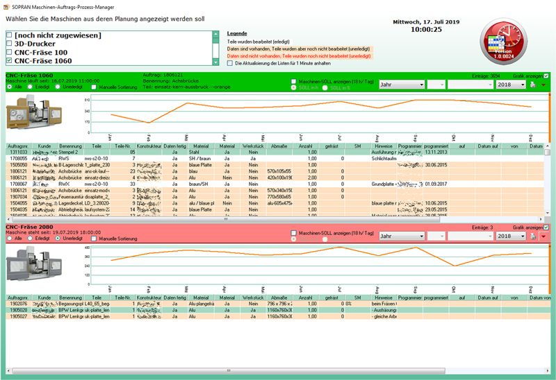Open the wide empty dropdown before 2018 in 2080 panel
Screen dimensions: 556x380
tap(471, 236)
